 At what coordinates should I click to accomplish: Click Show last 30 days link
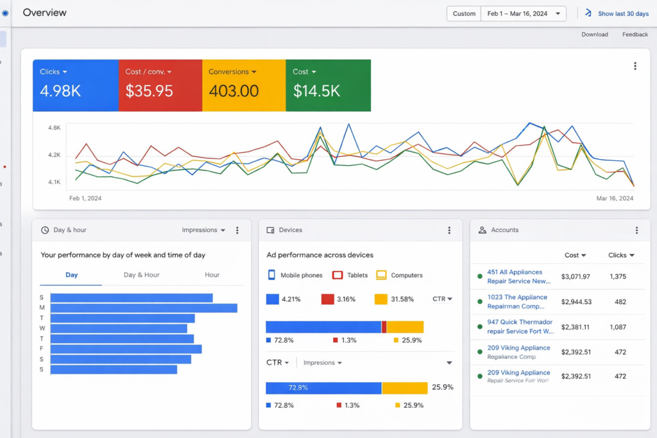coord(623,13)
